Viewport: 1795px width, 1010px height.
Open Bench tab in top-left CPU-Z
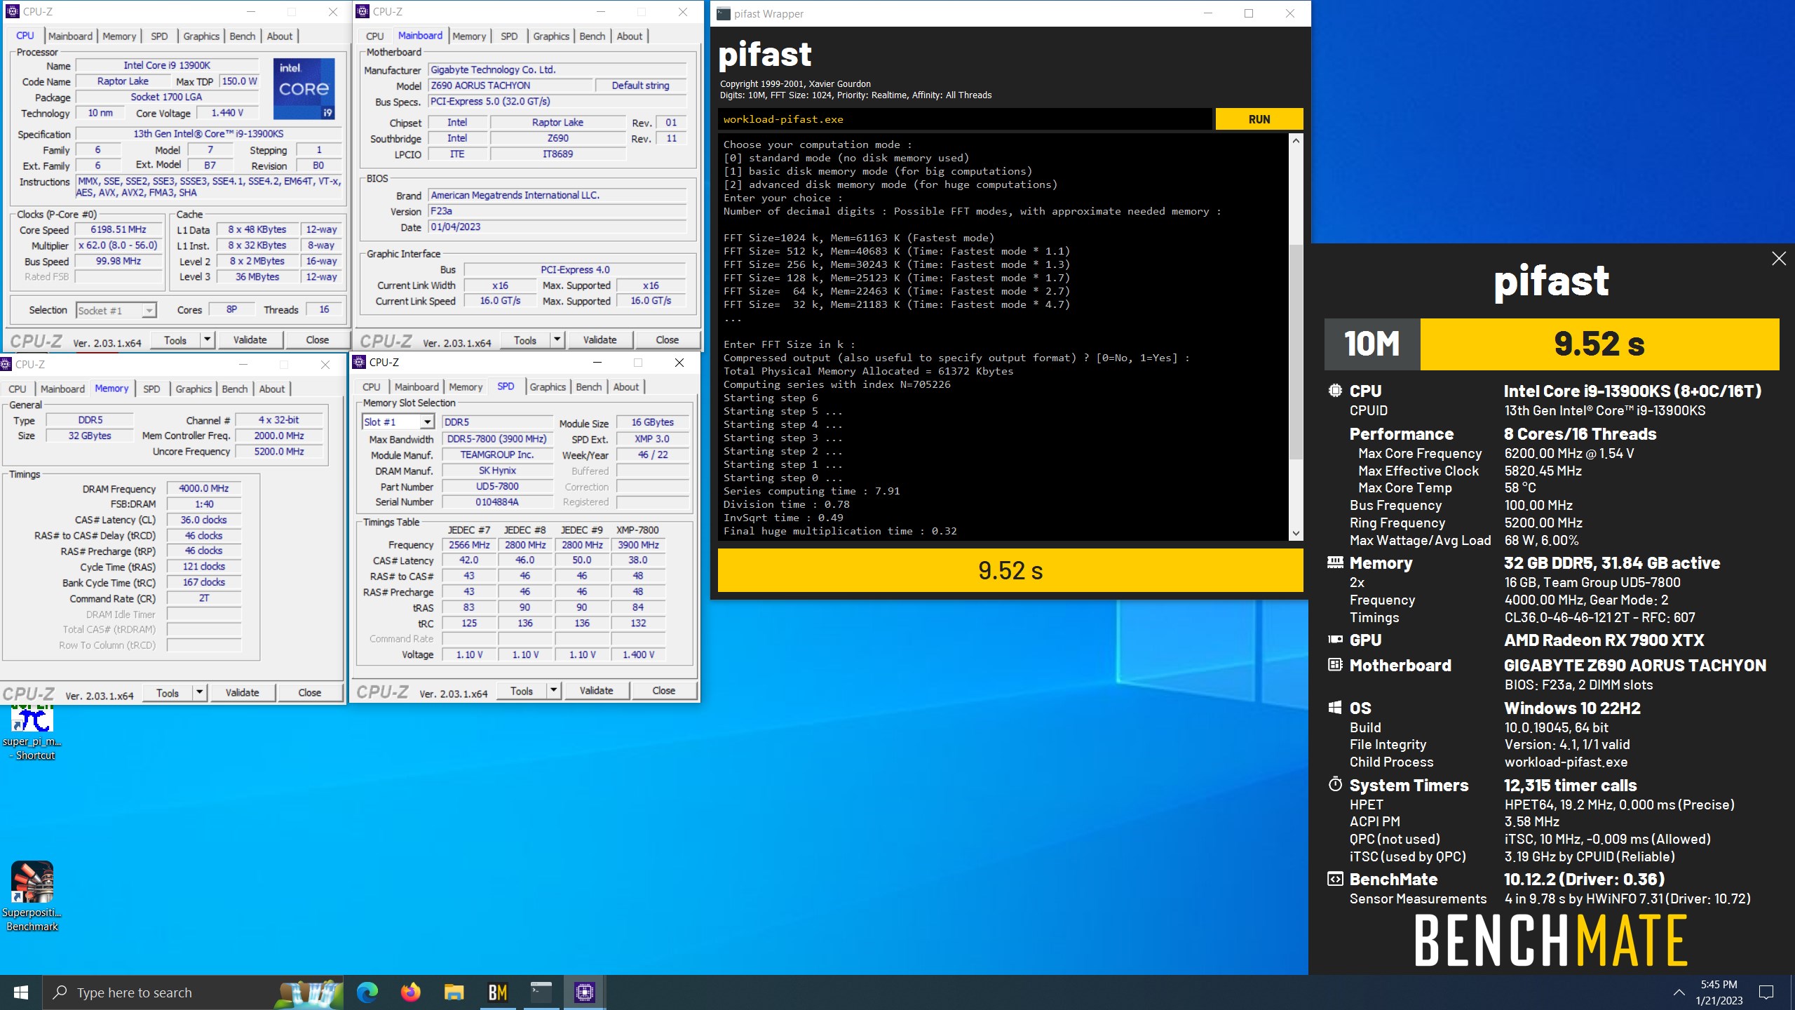pyautogui.click(x=243, y=36)
